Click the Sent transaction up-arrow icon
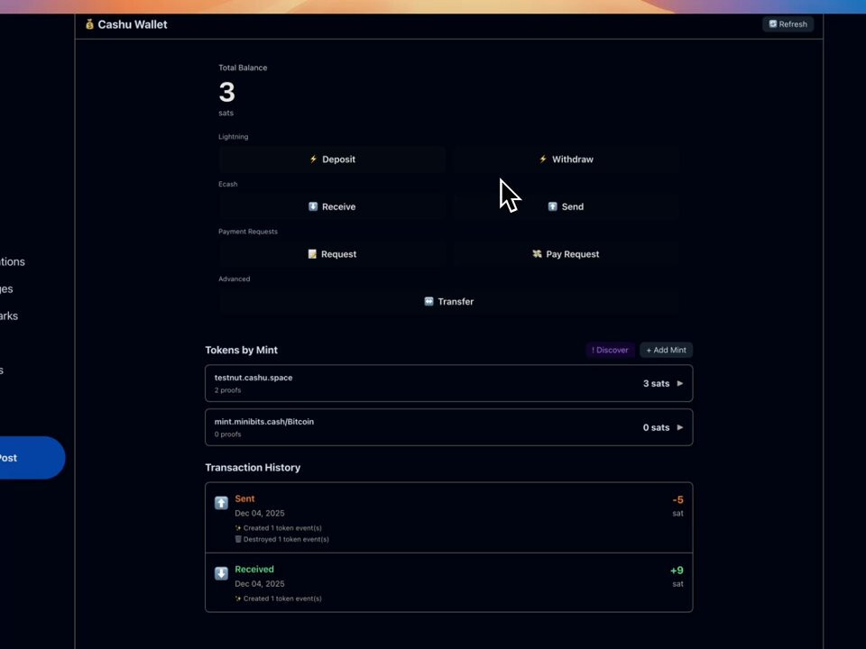 (x=222, y=503)
